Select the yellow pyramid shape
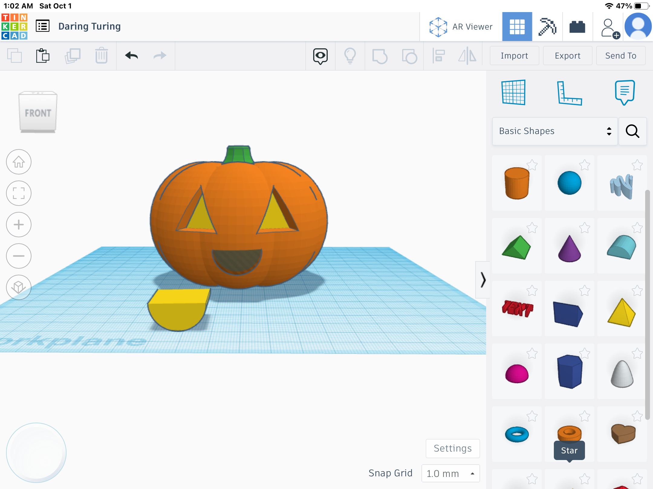The image size is (653, 489). pos(622,308)
